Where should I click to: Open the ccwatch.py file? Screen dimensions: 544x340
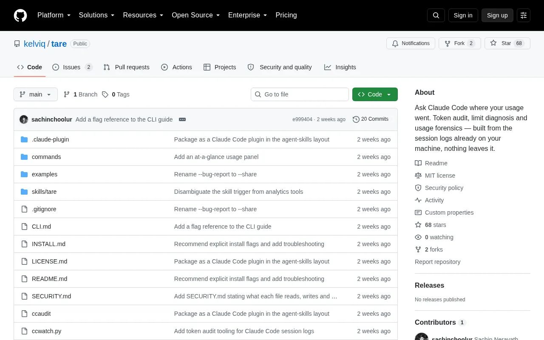coord(47,331)
